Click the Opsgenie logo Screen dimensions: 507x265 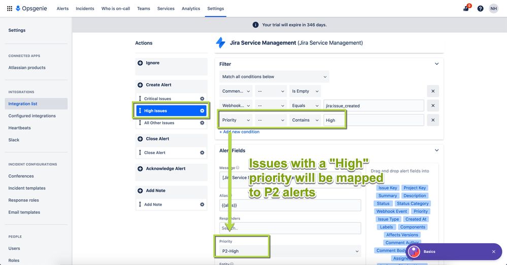point(31,9)
